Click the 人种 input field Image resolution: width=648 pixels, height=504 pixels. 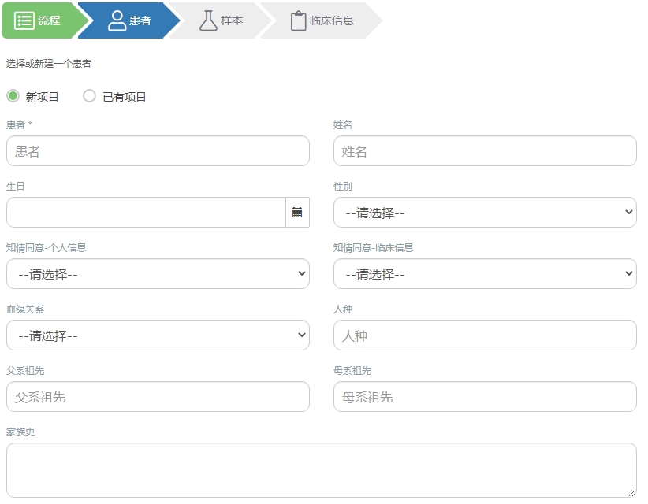point(486,335)
